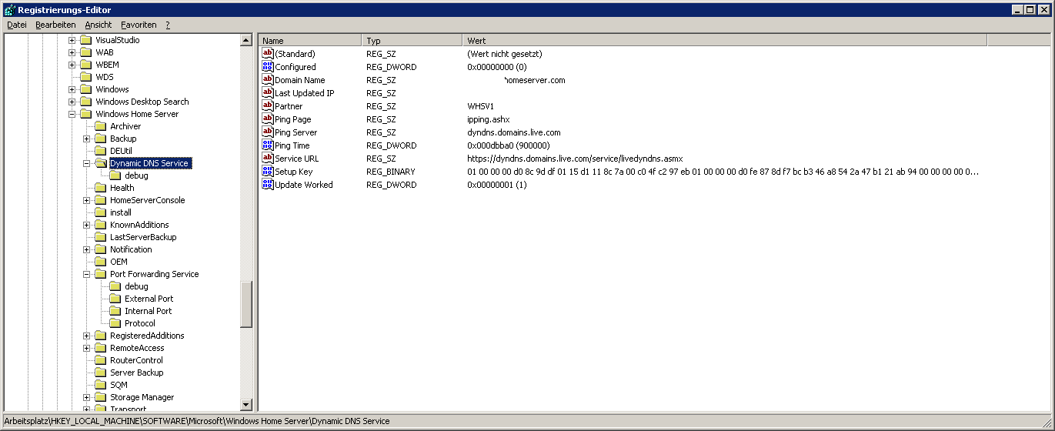Click the REG_BINARY type cell
This screenshot has width=1055, height=431.
point(391,172)
